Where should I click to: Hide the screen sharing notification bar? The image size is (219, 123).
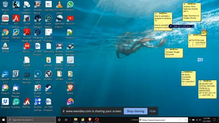point(152,111)
